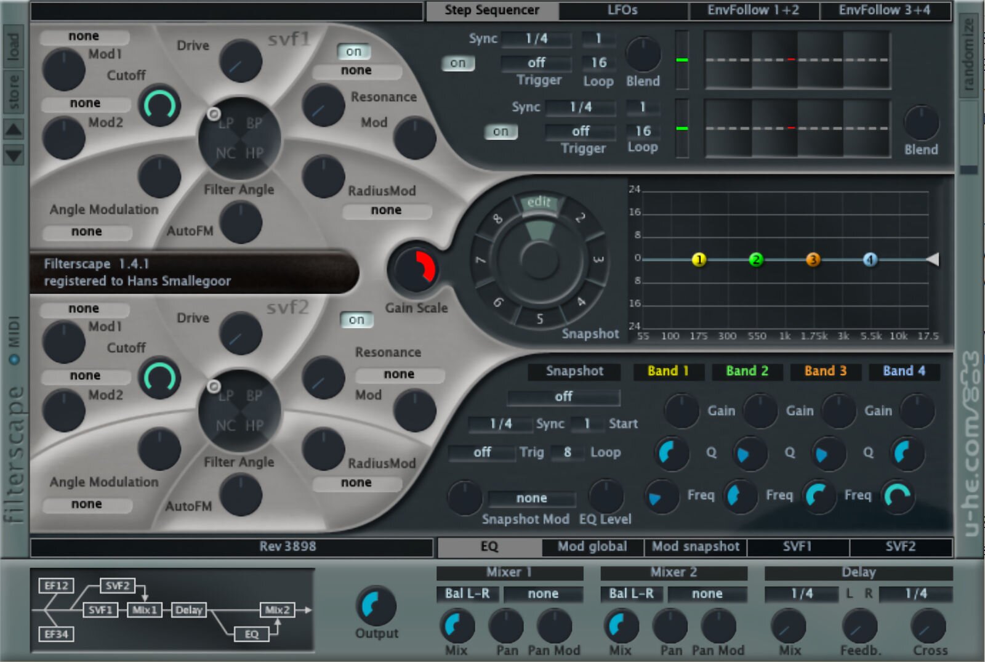Select yellow EQ band 1 node
This screenshot has width=985, height=662.
click(x=699, y=260)
